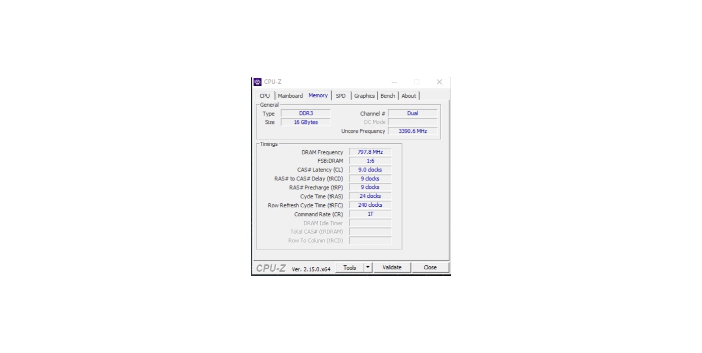Close the CPU-Z window with X
The image size is (702, 353).
click(x=439, y=82)
